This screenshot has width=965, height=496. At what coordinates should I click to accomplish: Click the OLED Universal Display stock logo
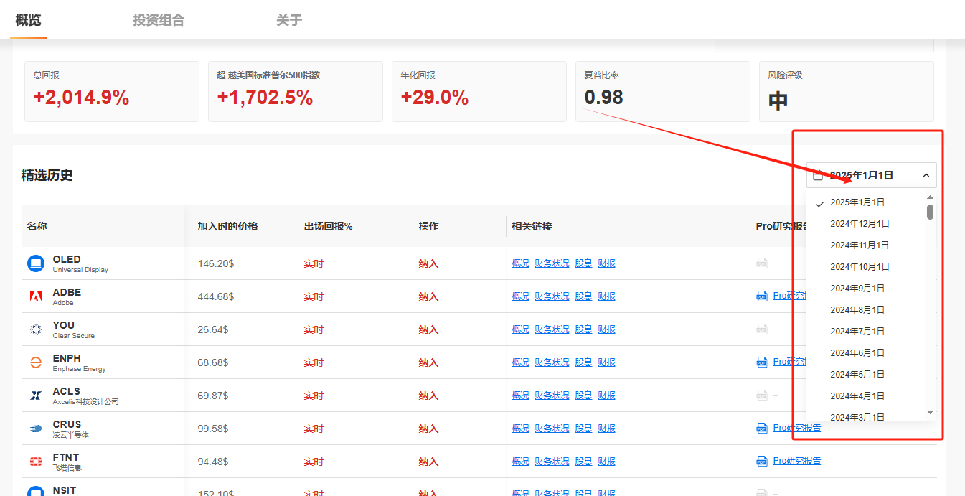point(35,263)
